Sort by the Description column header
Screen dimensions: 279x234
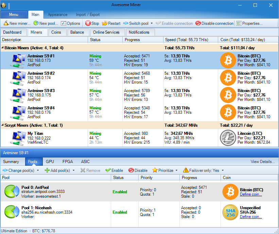pos(44,40)
